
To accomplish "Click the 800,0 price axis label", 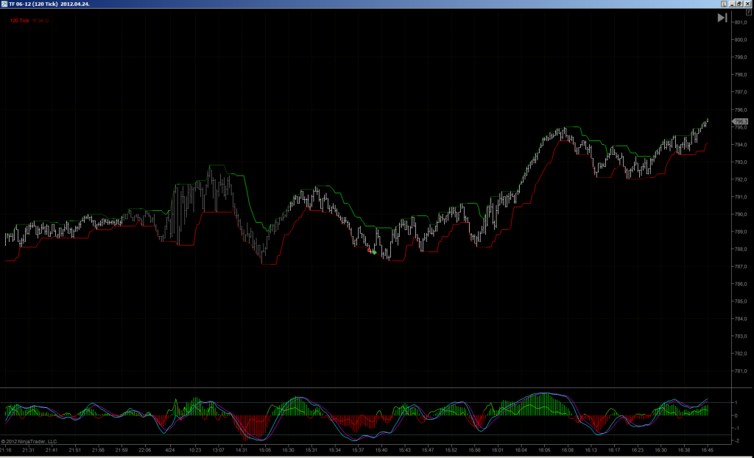I will tap(741, 40).
